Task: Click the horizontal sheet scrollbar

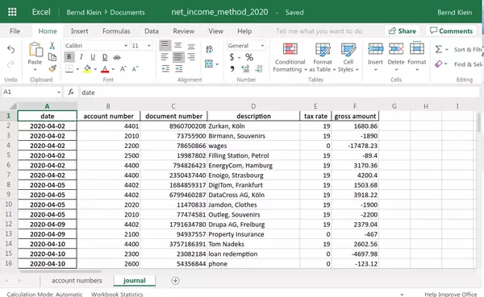Action: pyautogui.click(x=60, y=271)
